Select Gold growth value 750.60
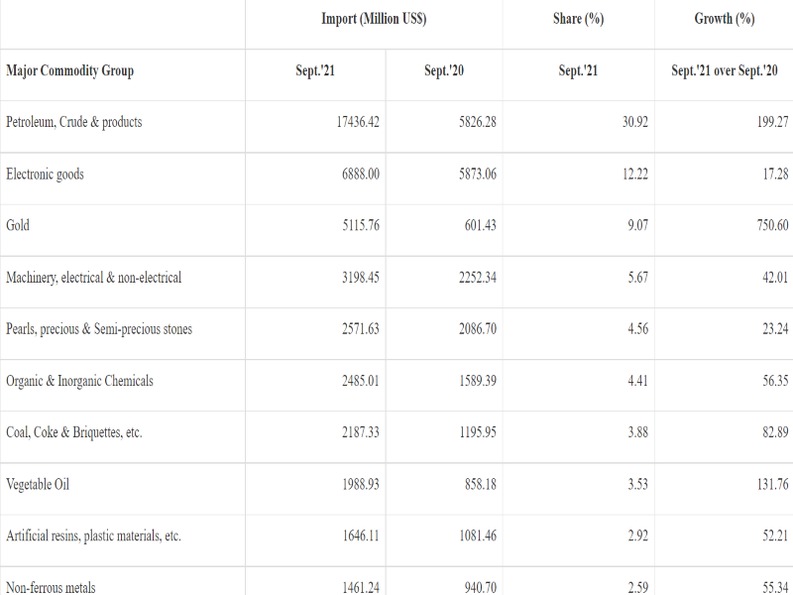The height and width of the screenshot is (595, 793). [772, 226]
